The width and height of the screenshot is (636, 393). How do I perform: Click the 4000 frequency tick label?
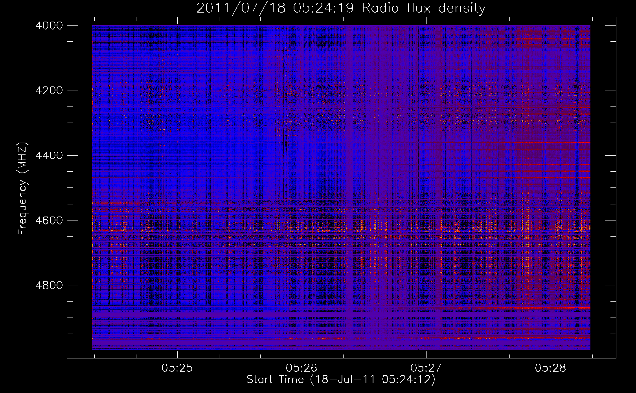(x=49, y=26)
